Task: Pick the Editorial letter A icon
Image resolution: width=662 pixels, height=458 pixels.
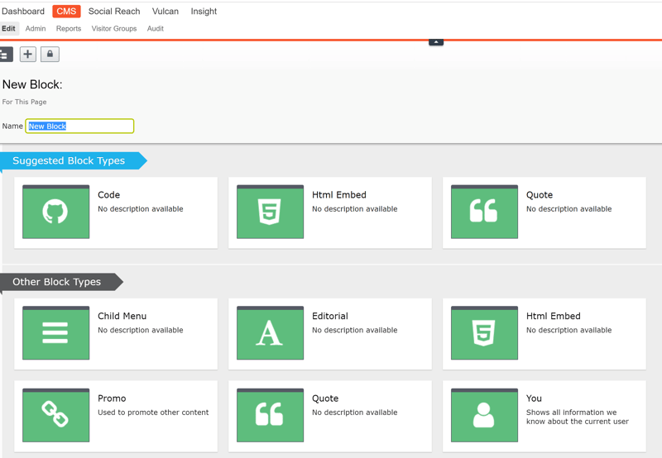Action: [x=270, y=333]
